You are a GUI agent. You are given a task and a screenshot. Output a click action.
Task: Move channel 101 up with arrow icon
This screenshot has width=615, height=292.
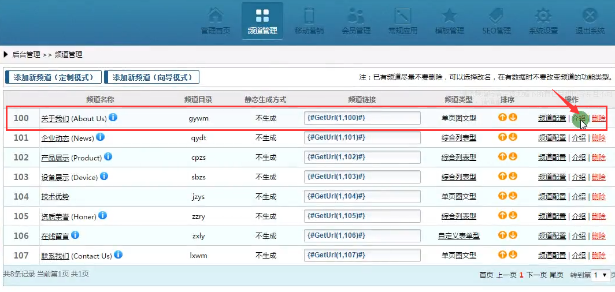[503, 137]
